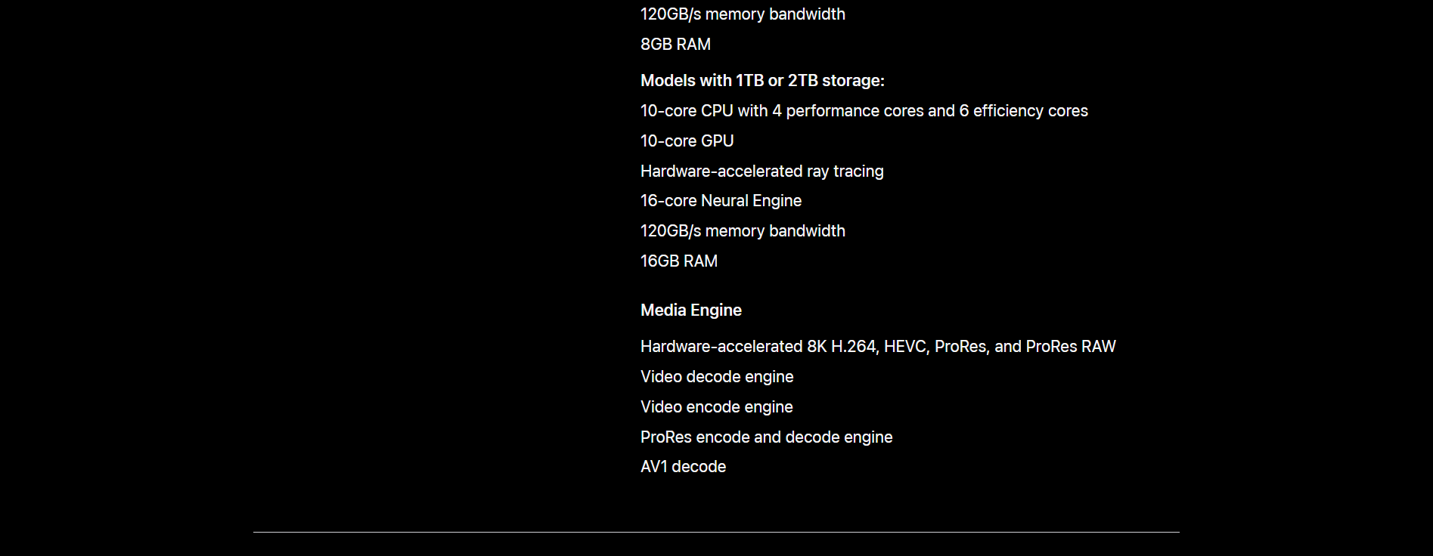Click 'Models with 1TB or 2TB storage:' heading
The height and width of the screenshot is (556, 1433).
click(x=762, y=81)
